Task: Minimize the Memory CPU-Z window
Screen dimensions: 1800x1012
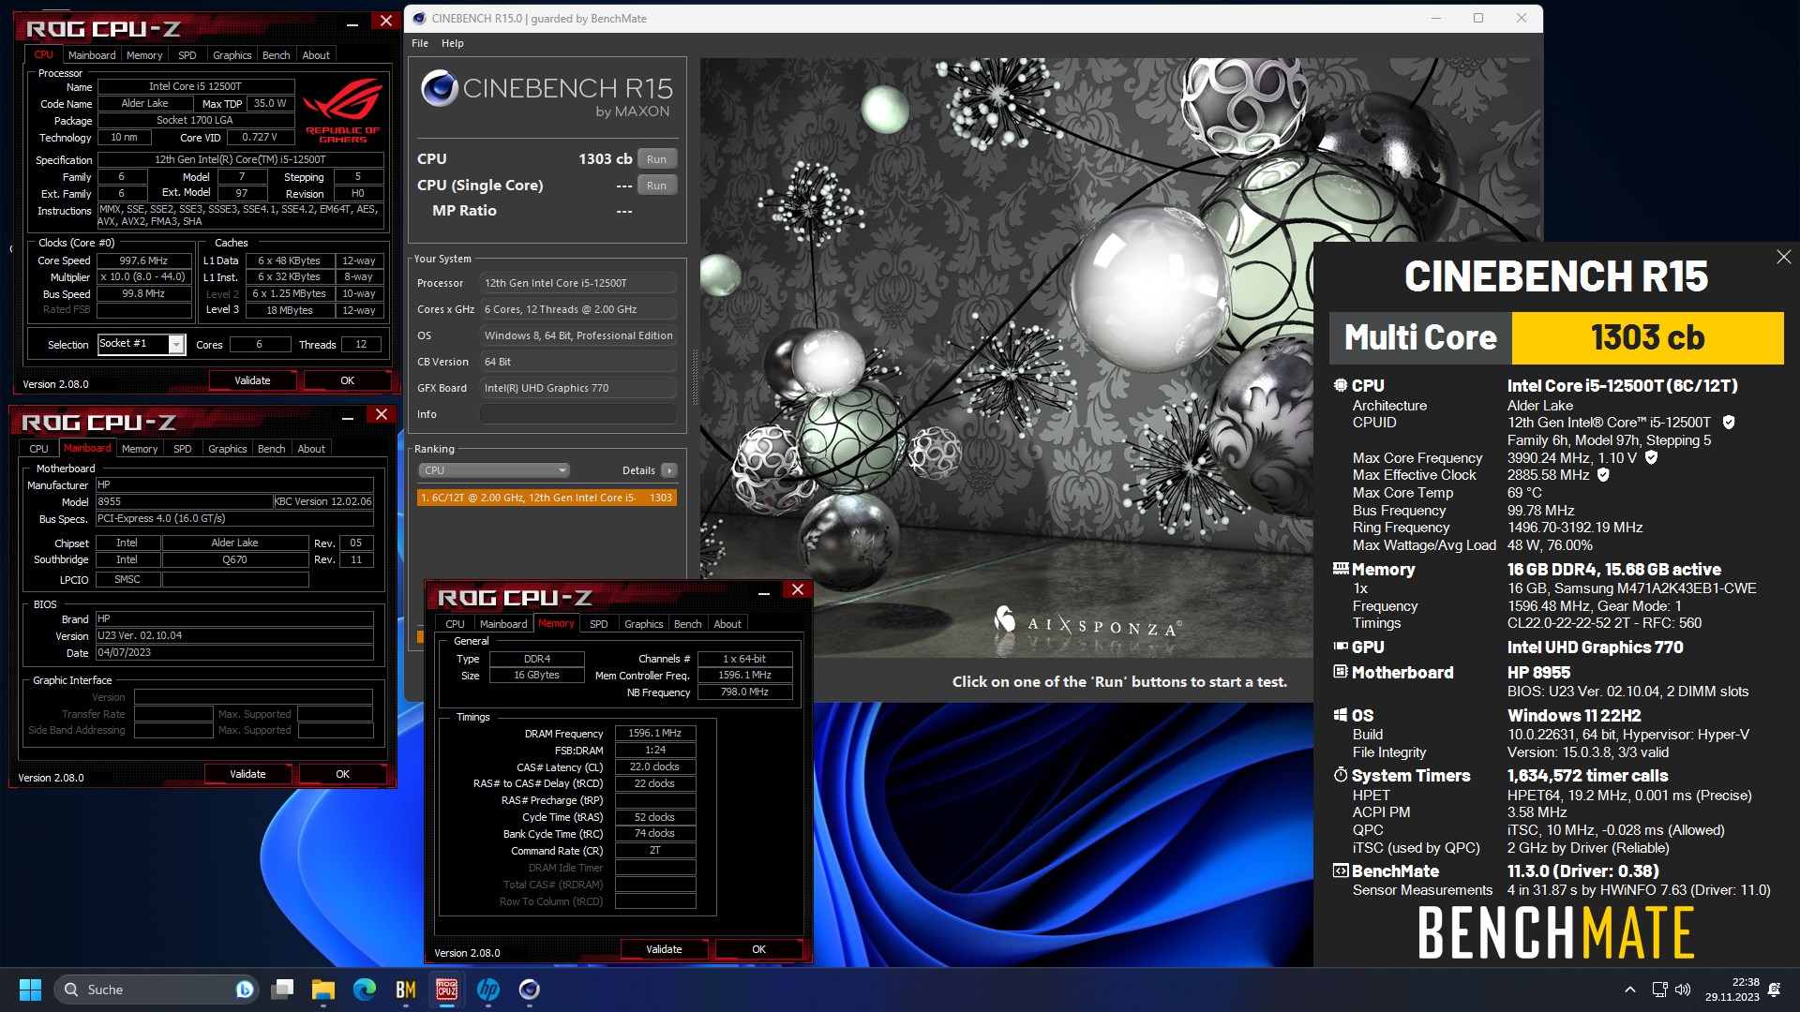Action: pyautogui.click(x=764, y=591)
